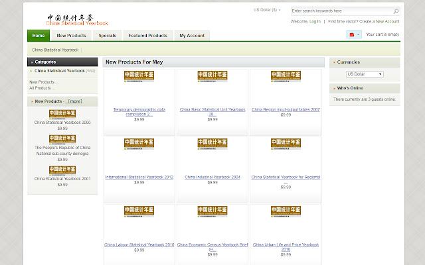The width and height of the screenshot is (425, 265).
Task: Click the Who's Online panel header
Action: click(x=365, y=88)
